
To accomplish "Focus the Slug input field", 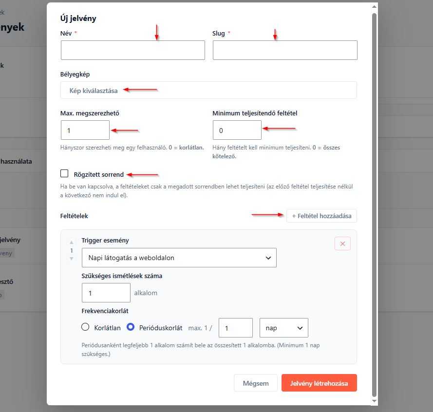I will tap(285, 50).
